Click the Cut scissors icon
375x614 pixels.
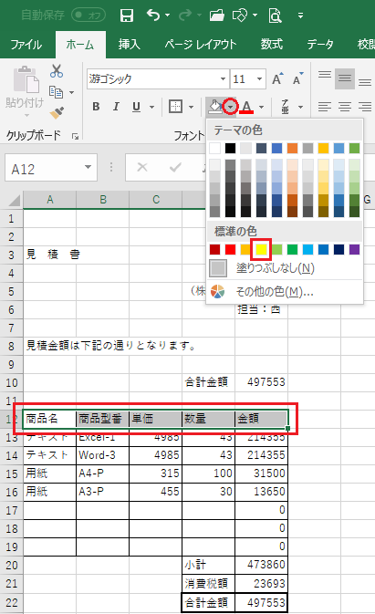pyautogui.click(x=57, y=71)
